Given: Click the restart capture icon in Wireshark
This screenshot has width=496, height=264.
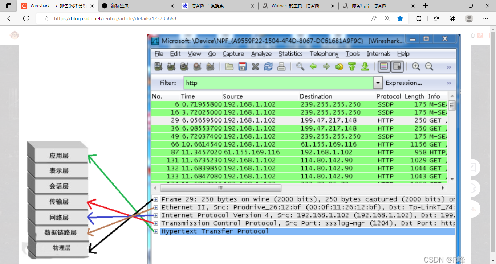Looking at the screenshot, I should pos(210,67).
